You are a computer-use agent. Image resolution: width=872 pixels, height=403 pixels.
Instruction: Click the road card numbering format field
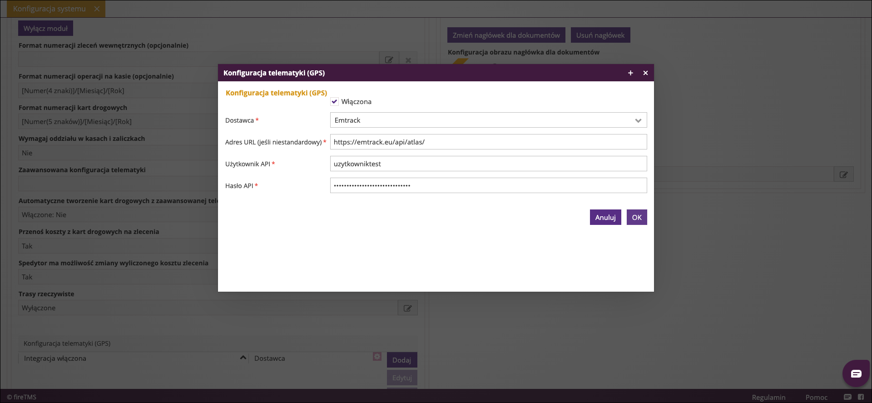click(x=118, y=121)
